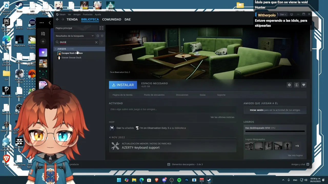The image size is (328, 184).
Task: Add new item with plus button
Action: (43, 41)
